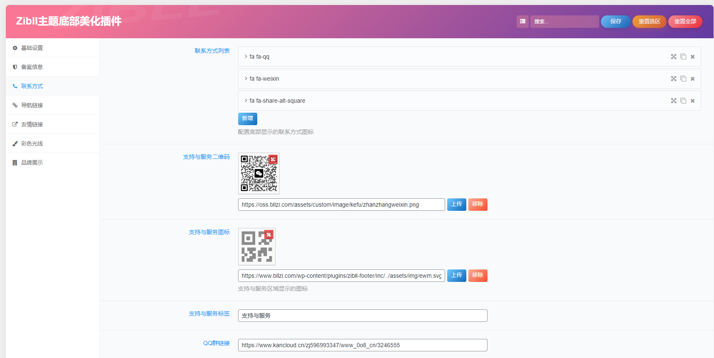Viewport: 714px width, 358px height.
Task: Edit the 支持与服务标签 text field
Action: tap(363, 316)
